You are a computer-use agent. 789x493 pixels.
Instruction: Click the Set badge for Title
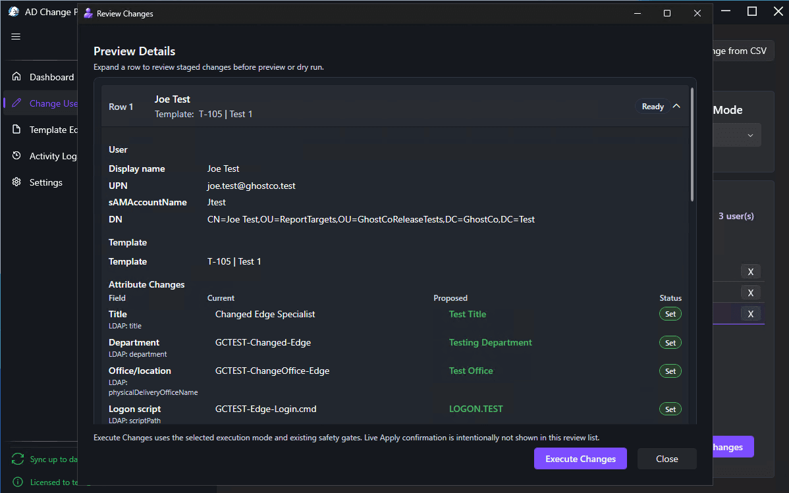pyautogui.click(x=670, y=314)
